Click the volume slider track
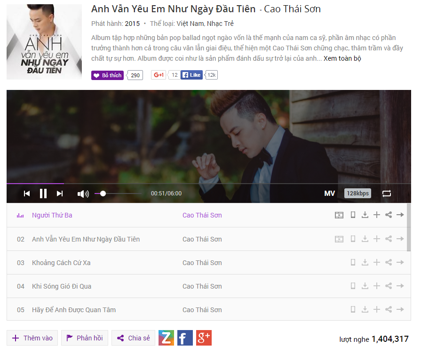Image resolution: width=421 pixels, height=347 pixels. pyautogui.click(x=118, y=194)
